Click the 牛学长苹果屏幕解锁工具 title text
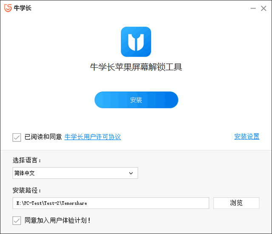This screenshot has width=272, height=234. click(136, 67)
